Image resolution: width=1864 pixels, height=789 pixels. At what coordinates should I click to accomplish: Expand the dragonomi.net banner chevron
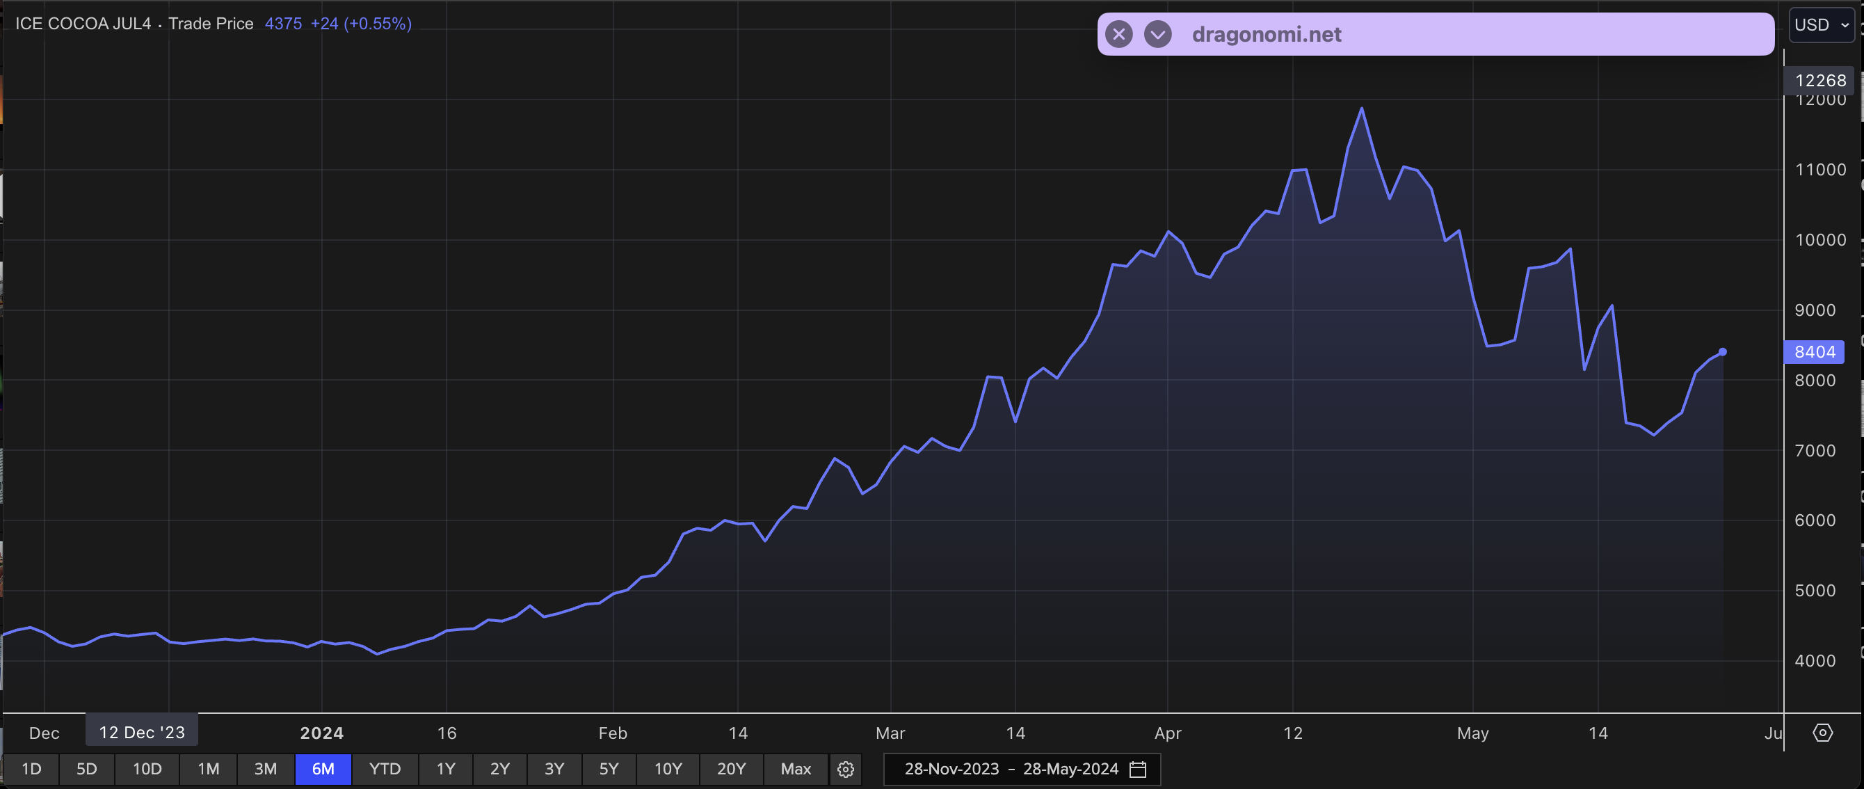click(1158, 34)
